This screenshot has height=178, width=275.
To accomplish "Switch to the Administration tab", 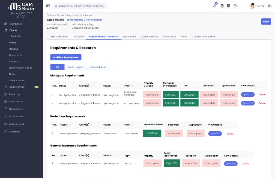I will pos(150,37).
